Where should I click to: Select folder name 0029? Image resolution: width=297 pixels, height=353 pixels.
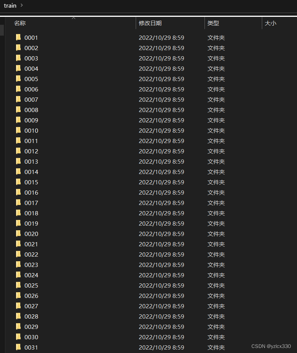pyautogui.click(x=31, y=327)
